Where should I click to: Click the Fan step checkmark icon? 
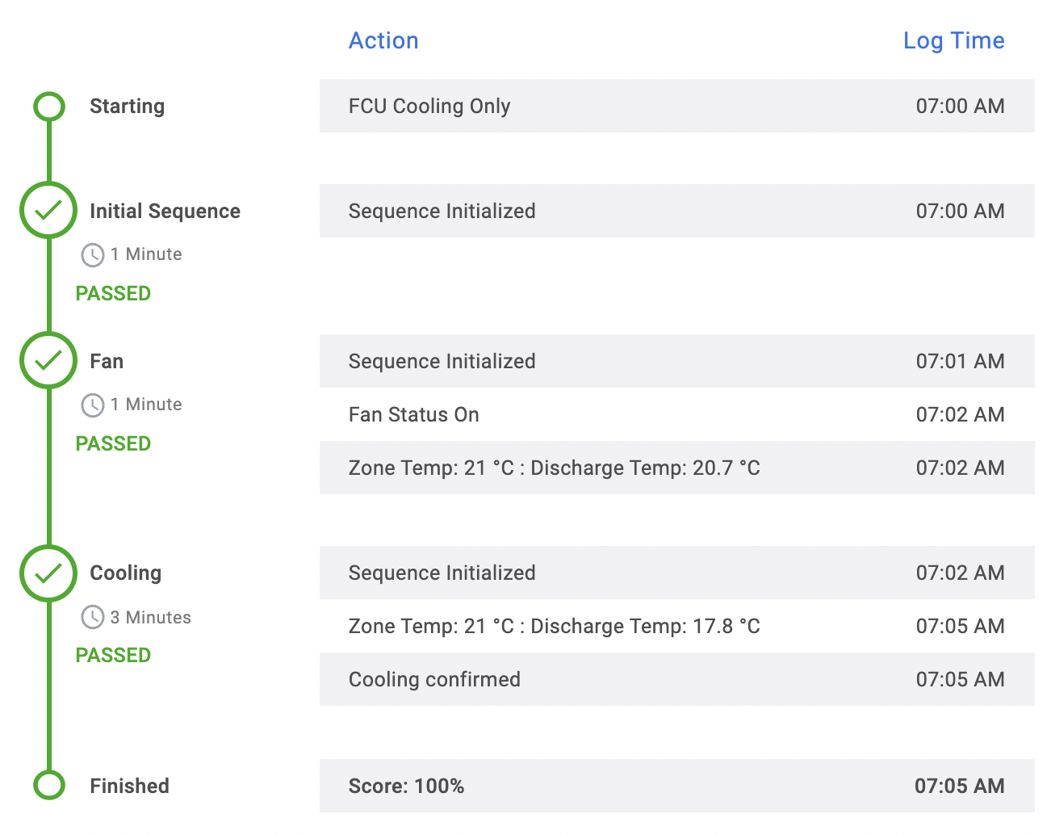pyautogui.click(x=49, y=361)
